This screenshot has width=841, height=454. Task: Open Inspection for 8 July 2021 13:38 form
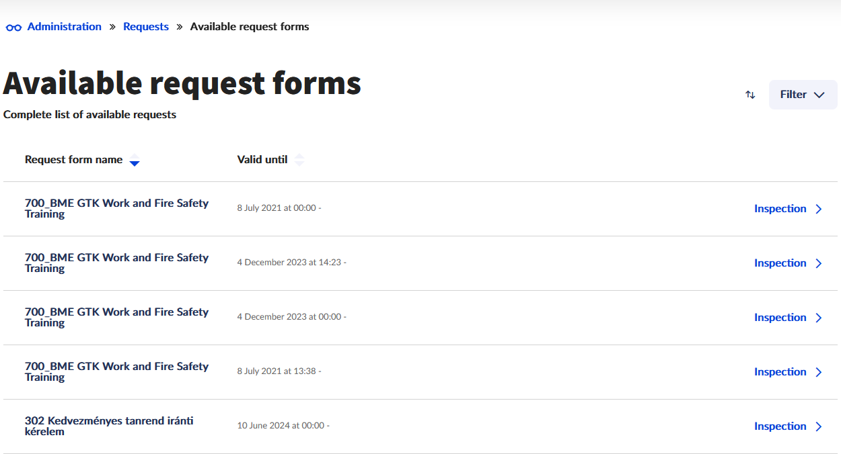click(780, 372)
